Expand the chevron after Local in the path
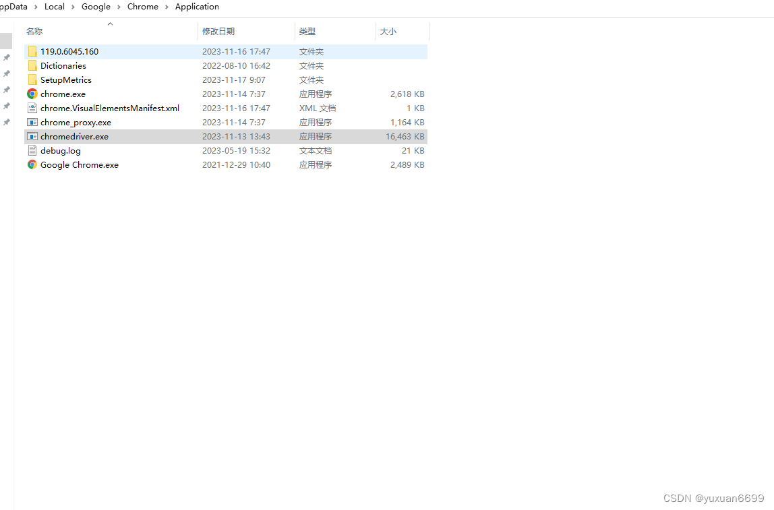 [x=73, y=7]
